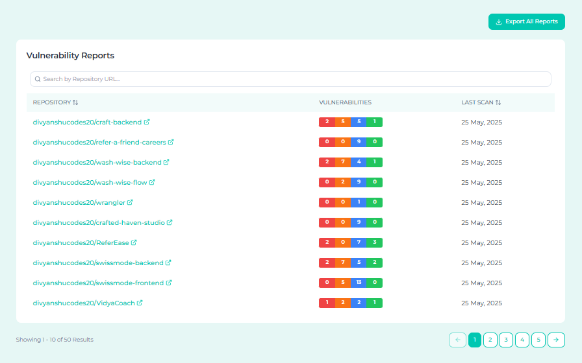Click the Showing 1 - 10 of 50 Results text

pyautogui.click(x=55, y=340)
